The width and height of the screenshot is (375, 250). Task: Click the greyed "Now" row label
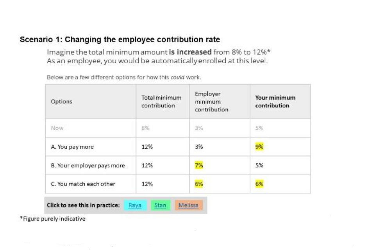point(57,128)
